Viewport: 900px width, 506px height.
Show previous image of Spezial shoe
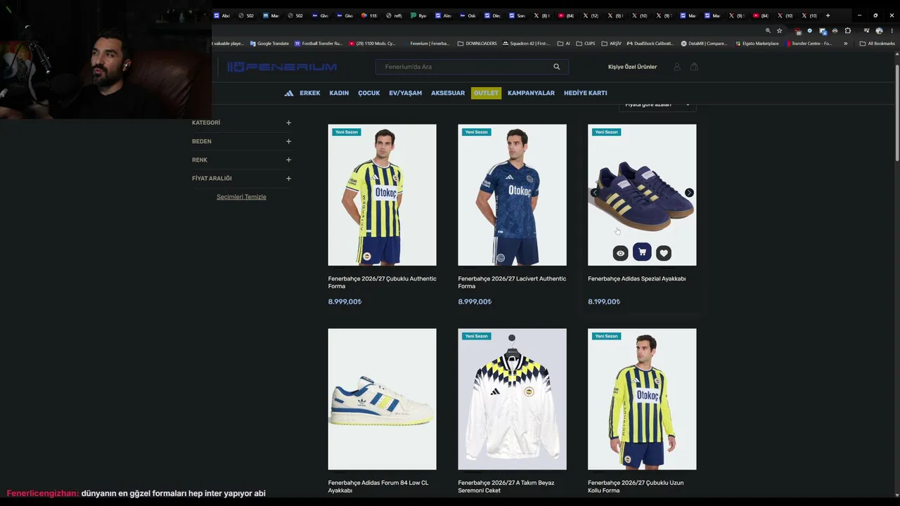tap(595, 193)
